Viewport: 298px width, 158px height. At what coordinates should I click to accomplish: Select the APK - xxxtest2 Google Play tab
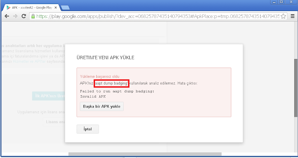[32, 8]
